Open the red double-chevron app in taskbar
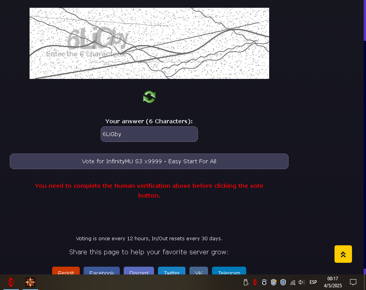This screenshot has height=290, width=366. click(x=11, y=282)
